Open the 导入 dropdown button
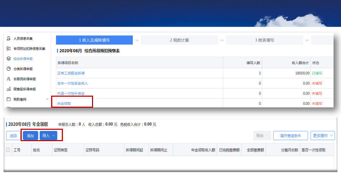This screenshot has width=341, height=192. pyautogui.click(x=49, y=135)
